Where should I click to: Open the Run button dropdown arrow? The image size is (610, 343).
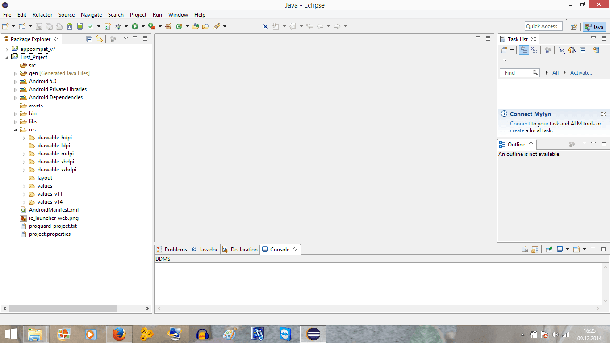pos(143,26)
